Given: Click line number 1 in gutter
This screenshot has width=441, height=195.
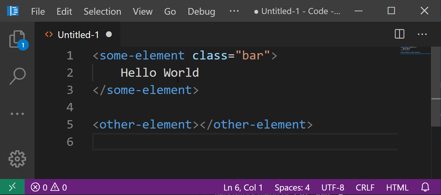Looking at the screenshot, I should (x=70, y=56).
